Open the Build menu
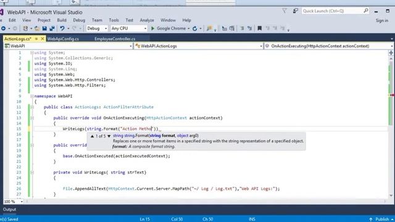 click(x=62, y=20)
